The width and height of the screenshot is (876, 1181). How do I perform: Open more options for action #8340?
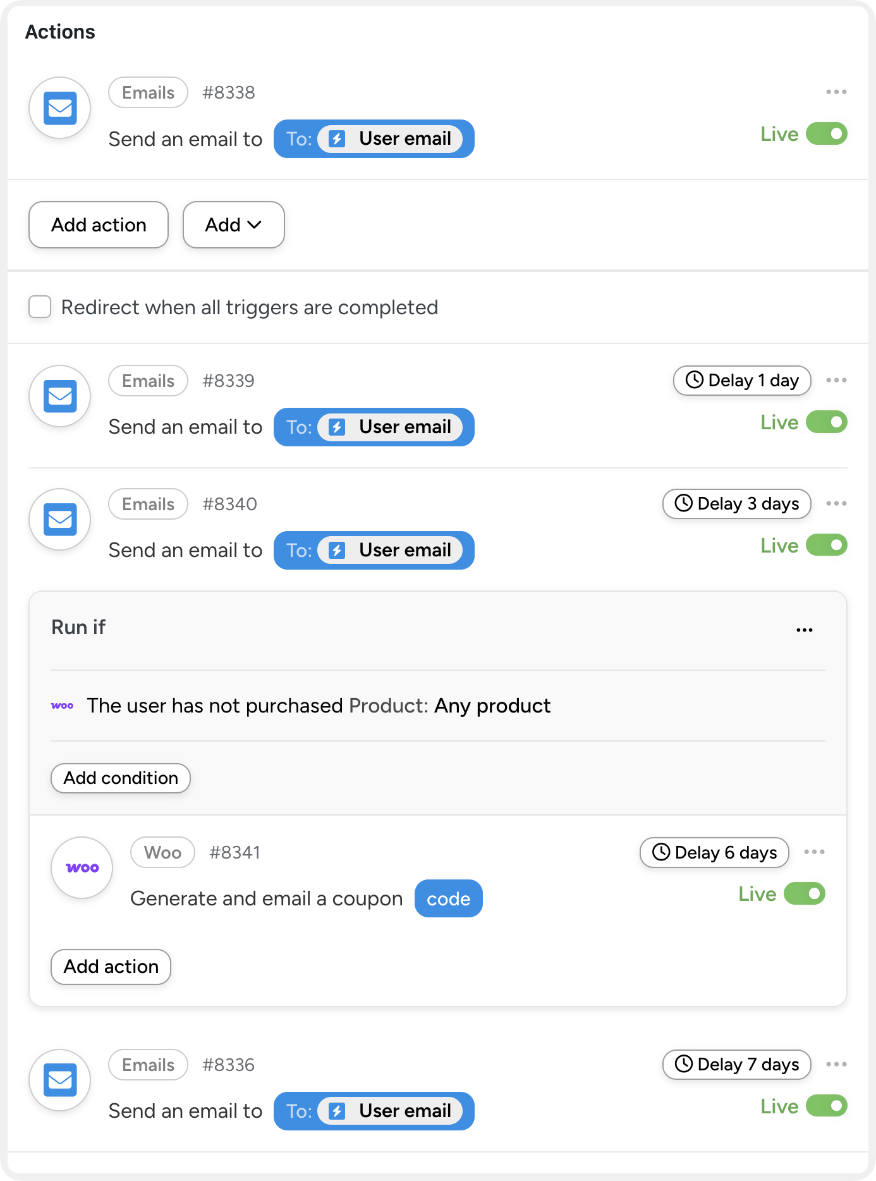pos(836,503)
